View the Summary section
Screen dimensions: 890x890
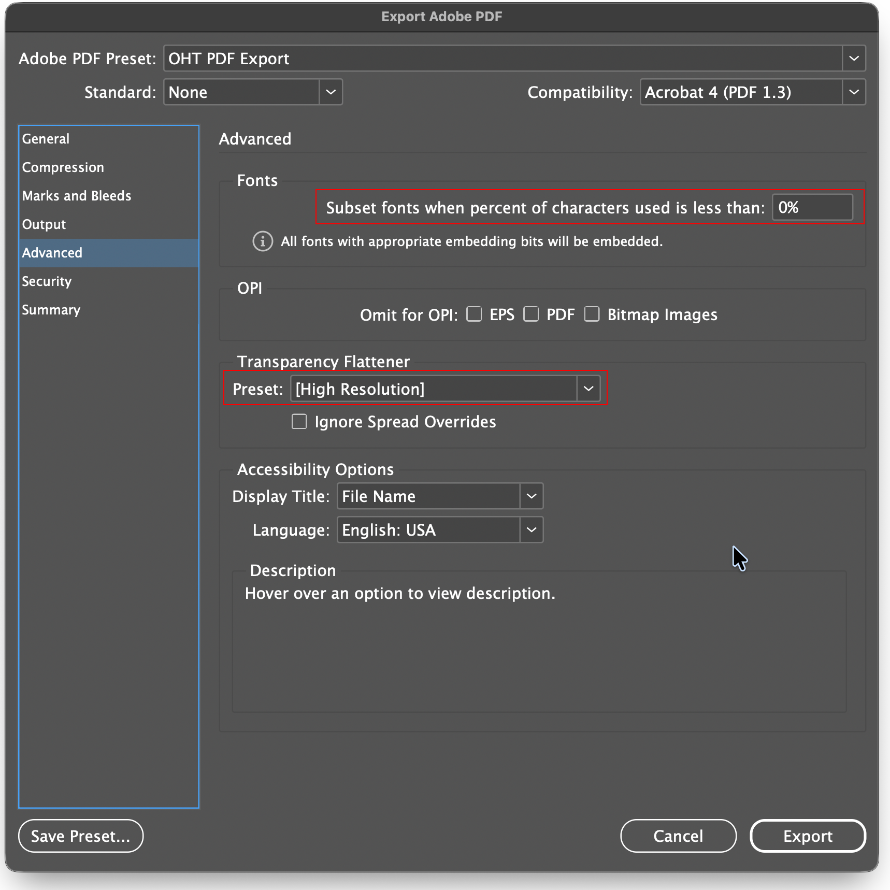pos(51,310)
